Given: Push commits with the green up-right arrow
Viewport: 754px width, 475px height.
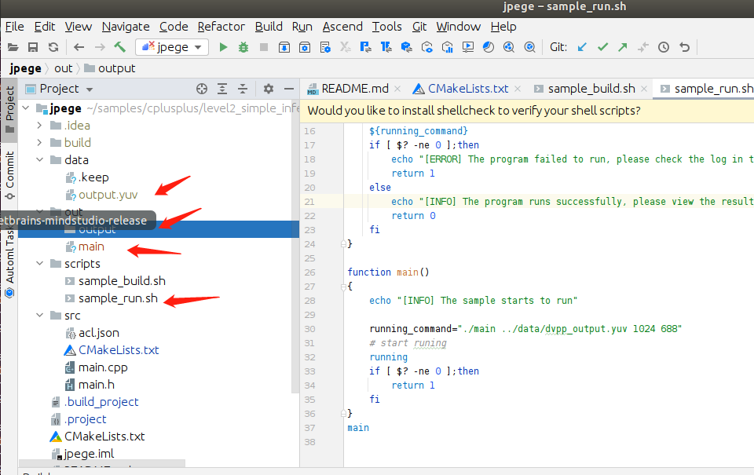Looking at the screenshot, I should point(623,47).
